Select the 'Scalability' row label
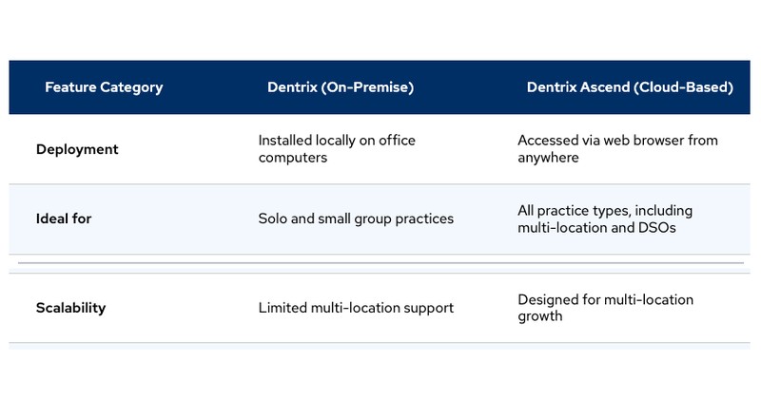This screenshot has height=399, width=761. (x=70, y=308)
